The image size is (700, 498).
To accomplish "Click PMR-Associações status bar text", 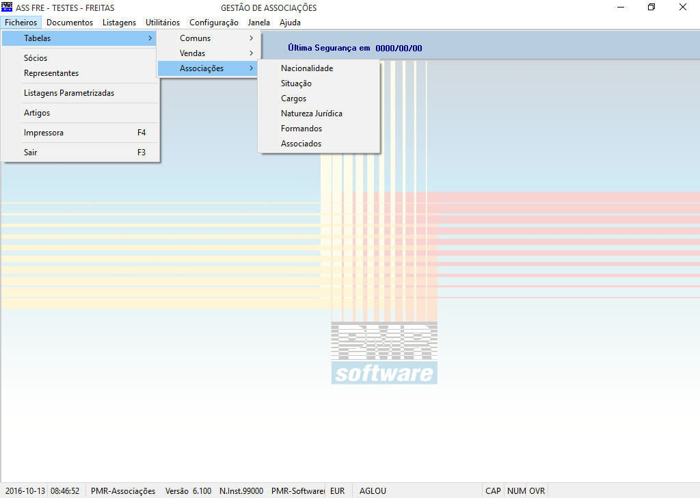I will 123,491.
